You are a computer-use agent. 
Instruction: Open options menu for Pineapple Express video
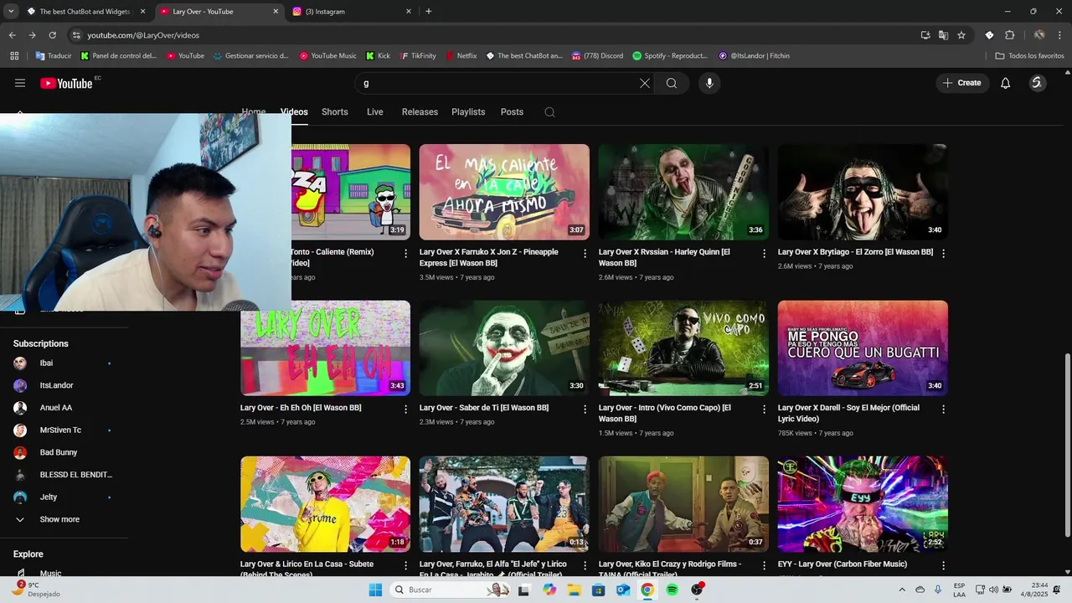(585, 253)
